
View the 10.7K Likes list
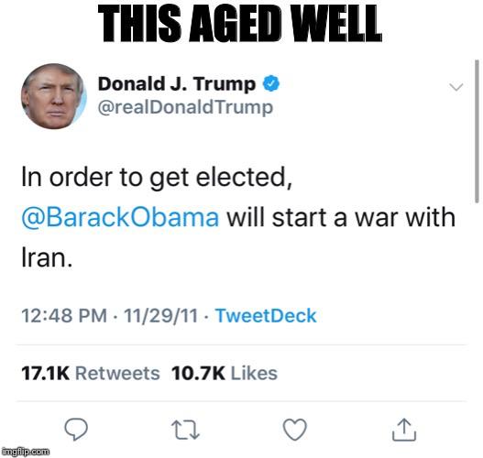click(225, 374)
